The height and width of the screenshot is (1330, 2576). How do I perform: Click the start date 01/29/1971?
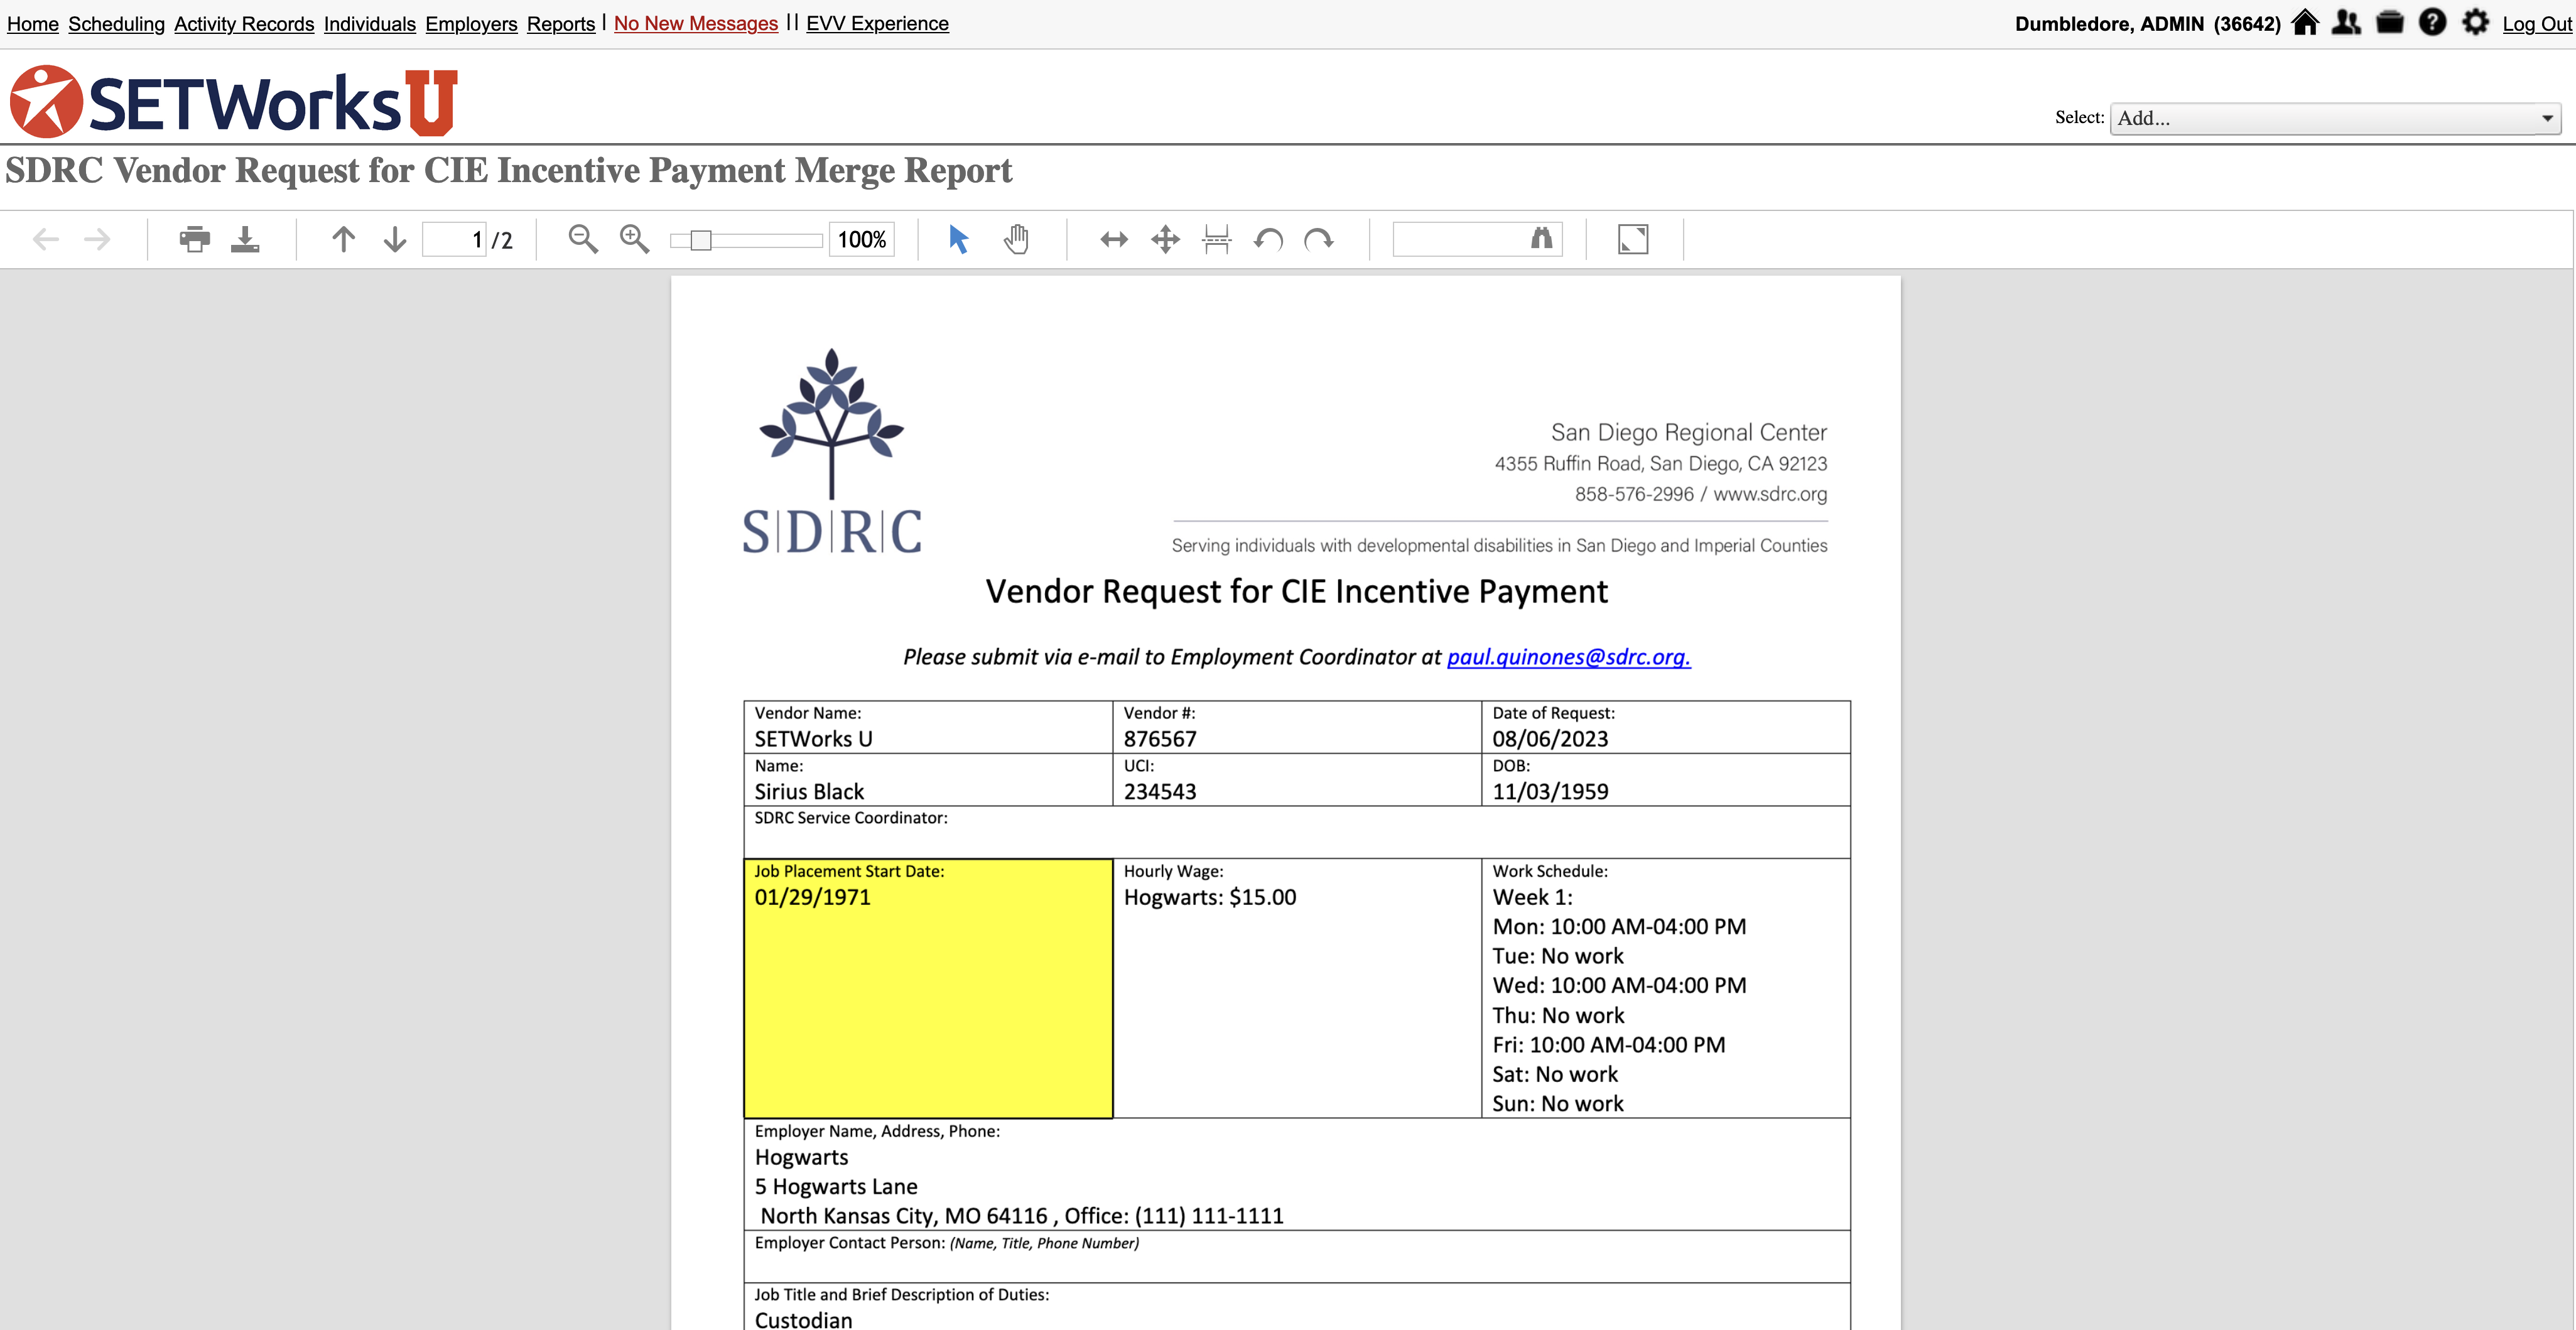pos(812,897)
